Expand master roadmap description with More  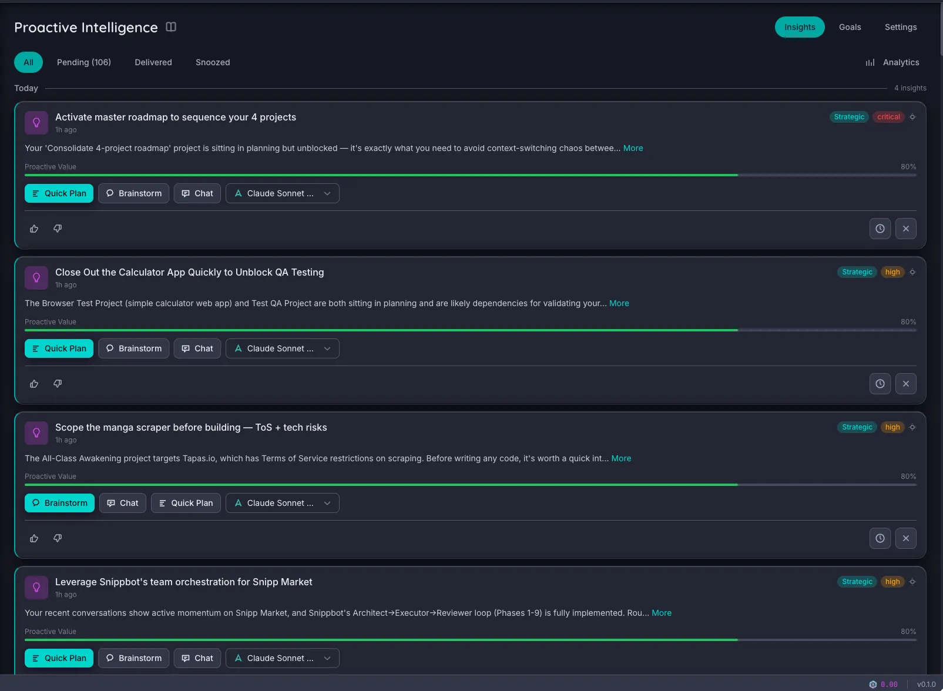coord(633,148)
